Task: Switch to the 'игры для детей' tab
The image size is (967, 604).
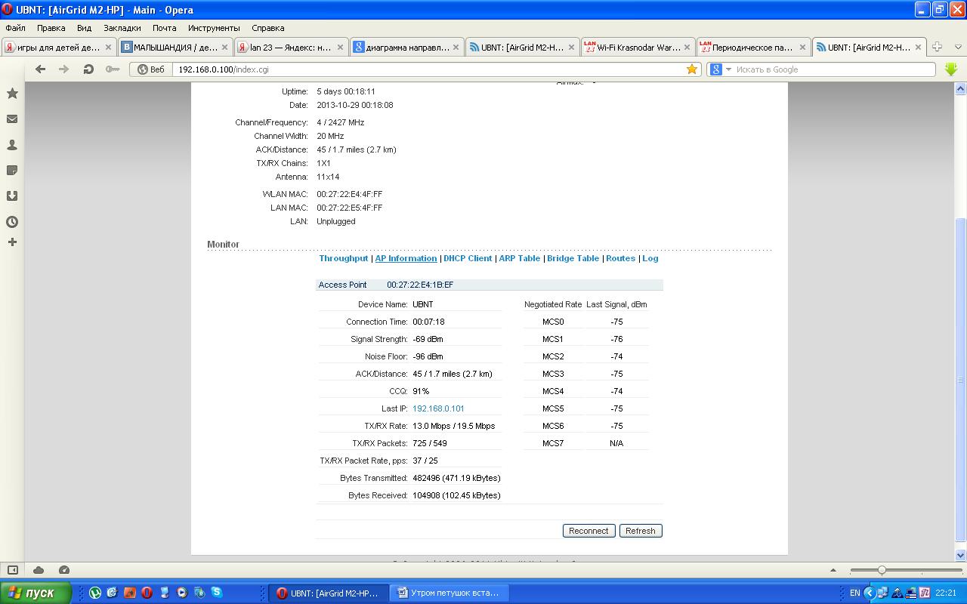Action: (59, 47)
